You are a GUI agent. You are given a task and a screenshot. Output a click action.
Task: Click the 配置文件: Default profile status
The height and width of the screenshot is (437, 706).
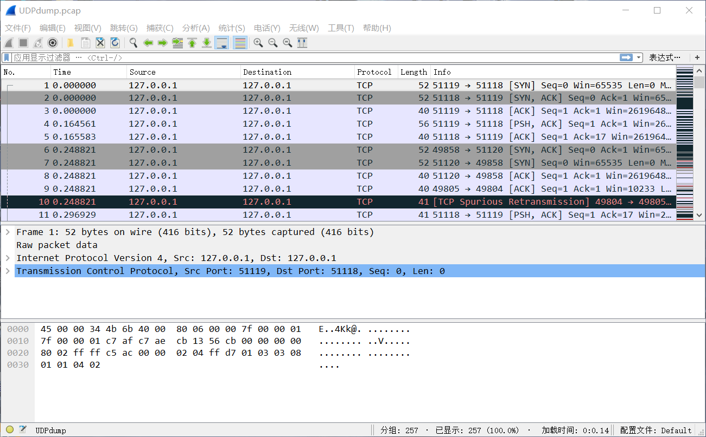coord(656,431)
